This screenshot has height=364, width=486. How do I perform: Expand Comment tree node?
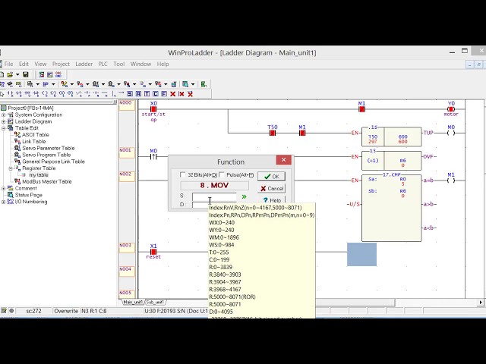(x=3, y=188)
